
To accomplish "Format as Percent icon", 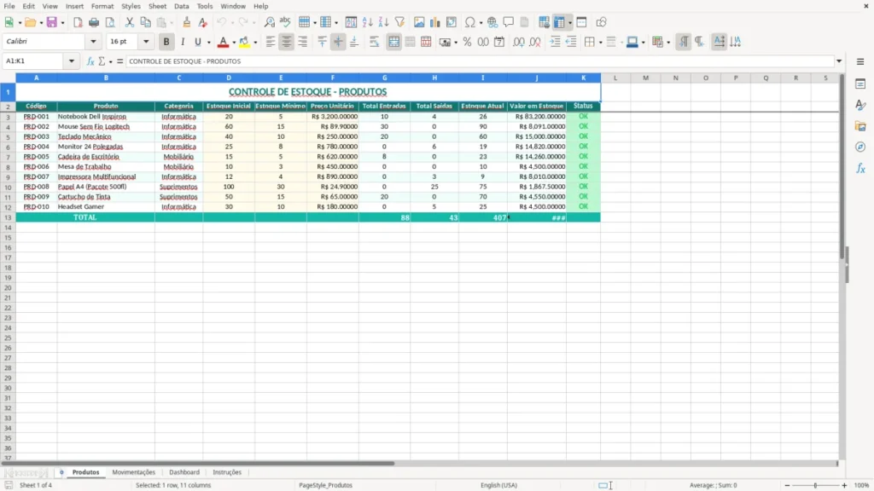I will point(467,42).
